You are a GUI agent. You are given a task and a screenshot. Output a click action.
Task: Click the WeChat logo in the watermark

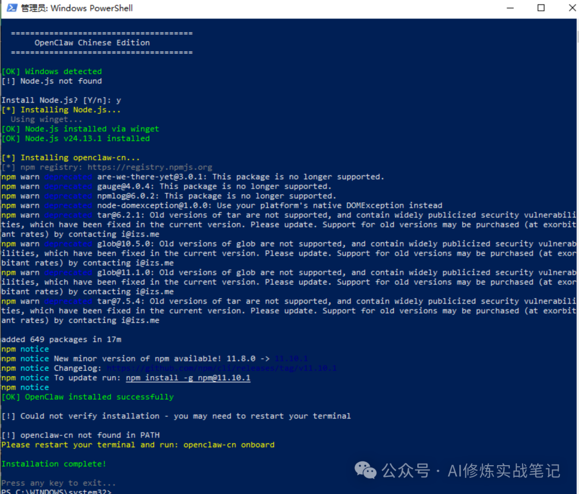[366, 470]
